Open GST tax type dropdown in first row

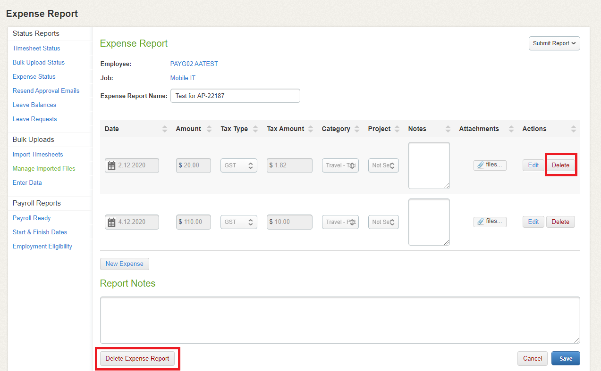[238, 165]
